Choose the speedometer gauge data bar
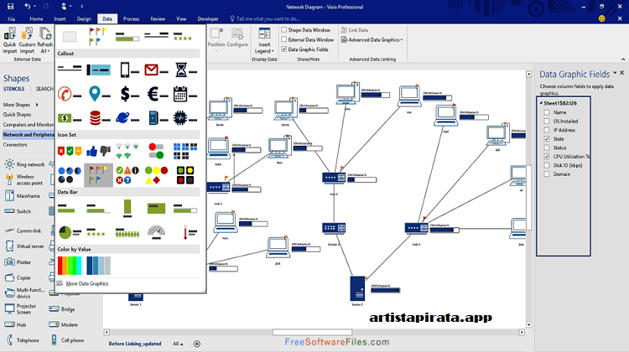This screenshot has width=629, height=352. click(156, 231)
